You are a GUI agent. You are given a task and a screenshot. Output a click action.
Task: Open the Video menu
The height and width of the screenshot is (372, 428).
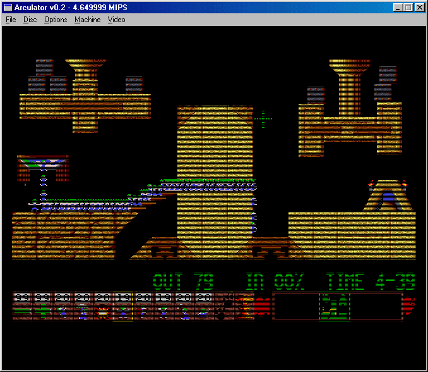116,20
